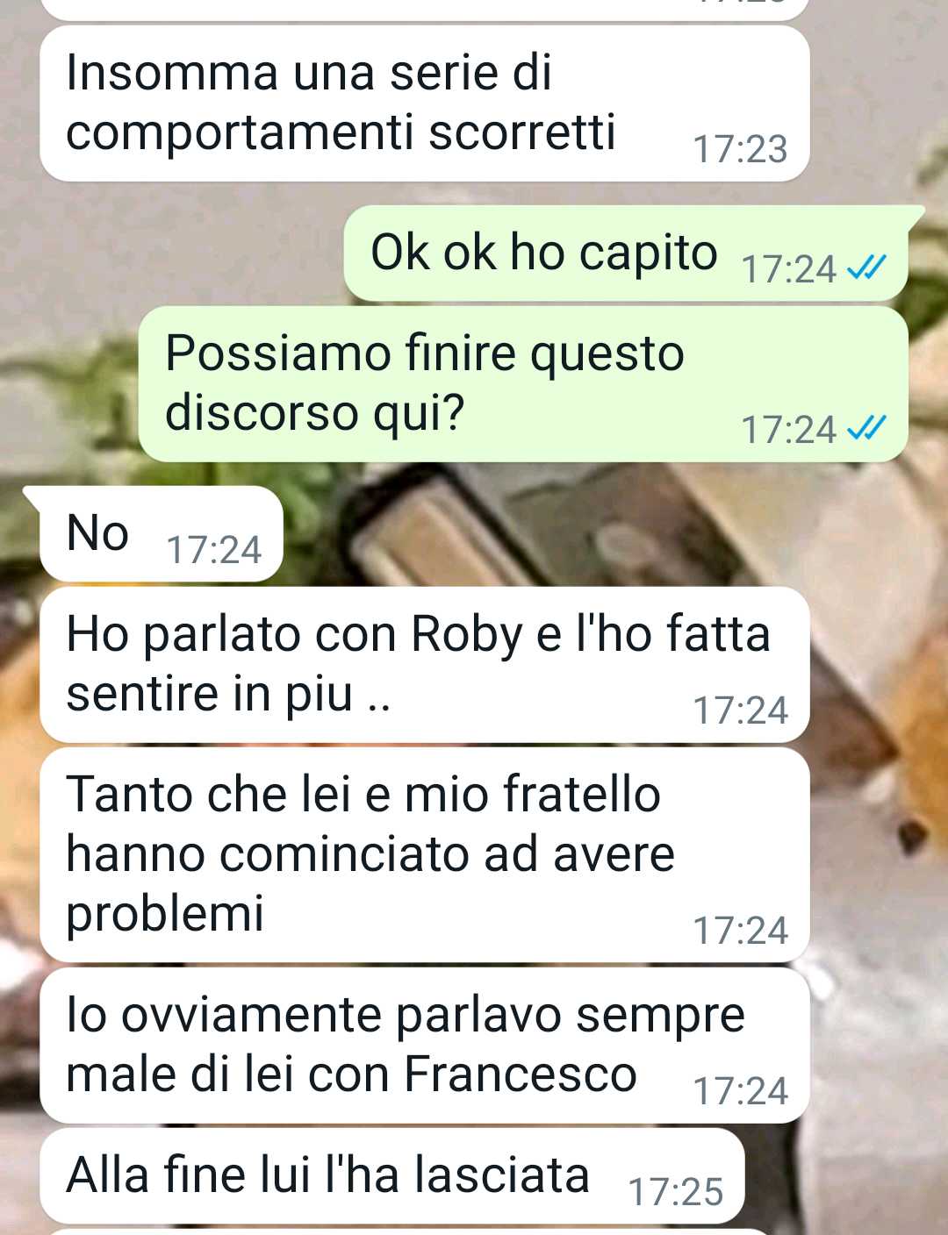Tap read ticks on 'Possiamo finire questo discorso qui?'
948x1235 pixels.
tap(866, 427)
